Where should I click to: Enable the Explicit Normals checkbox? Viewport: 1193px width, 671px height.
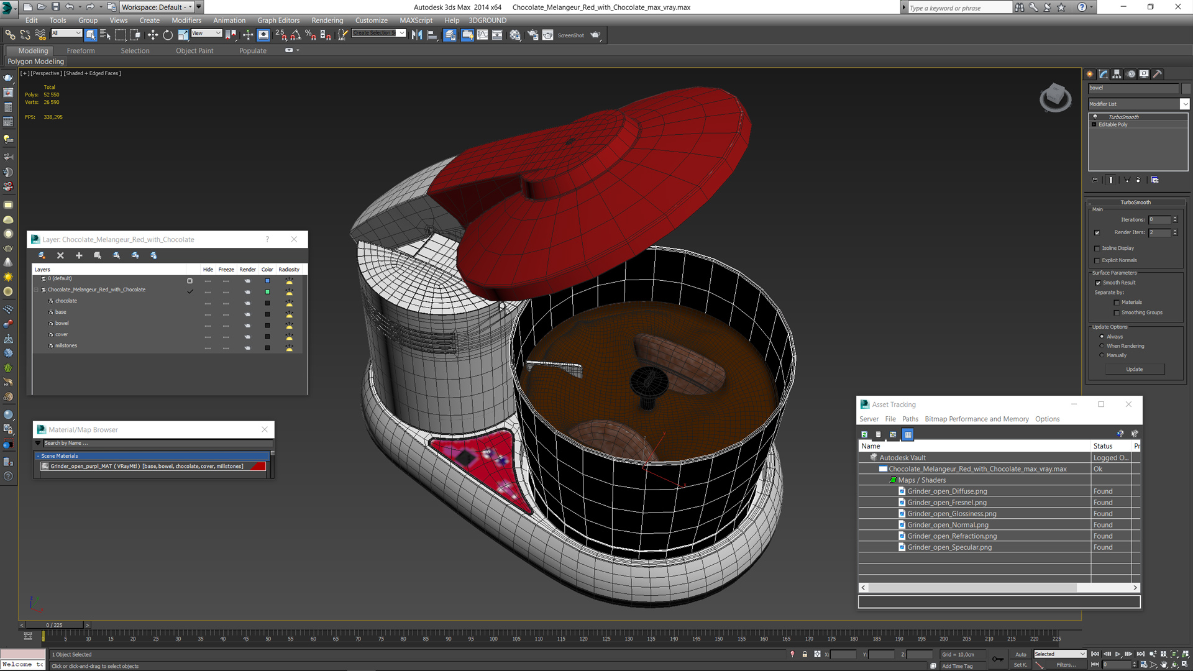point(1097,261)
